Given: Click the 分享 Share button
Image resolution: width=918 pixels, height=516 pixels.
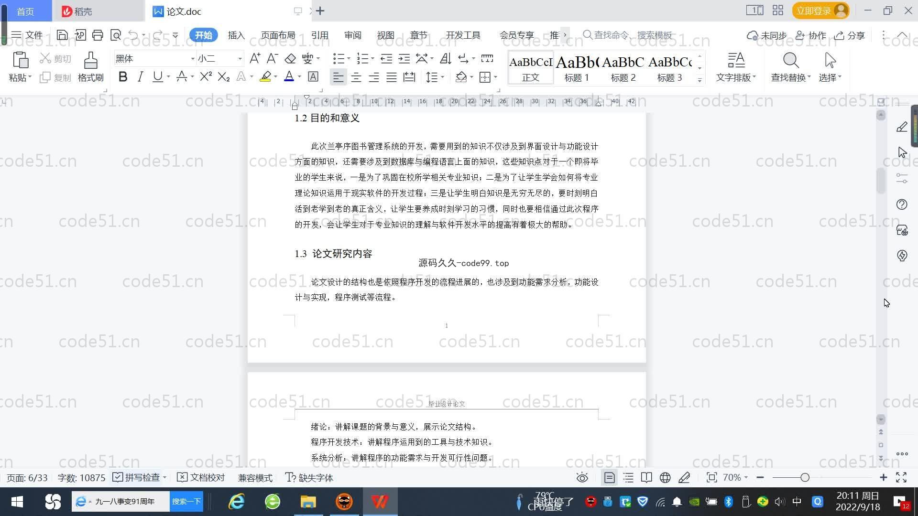Looking at the screenshot, I should tap(850, 35).
